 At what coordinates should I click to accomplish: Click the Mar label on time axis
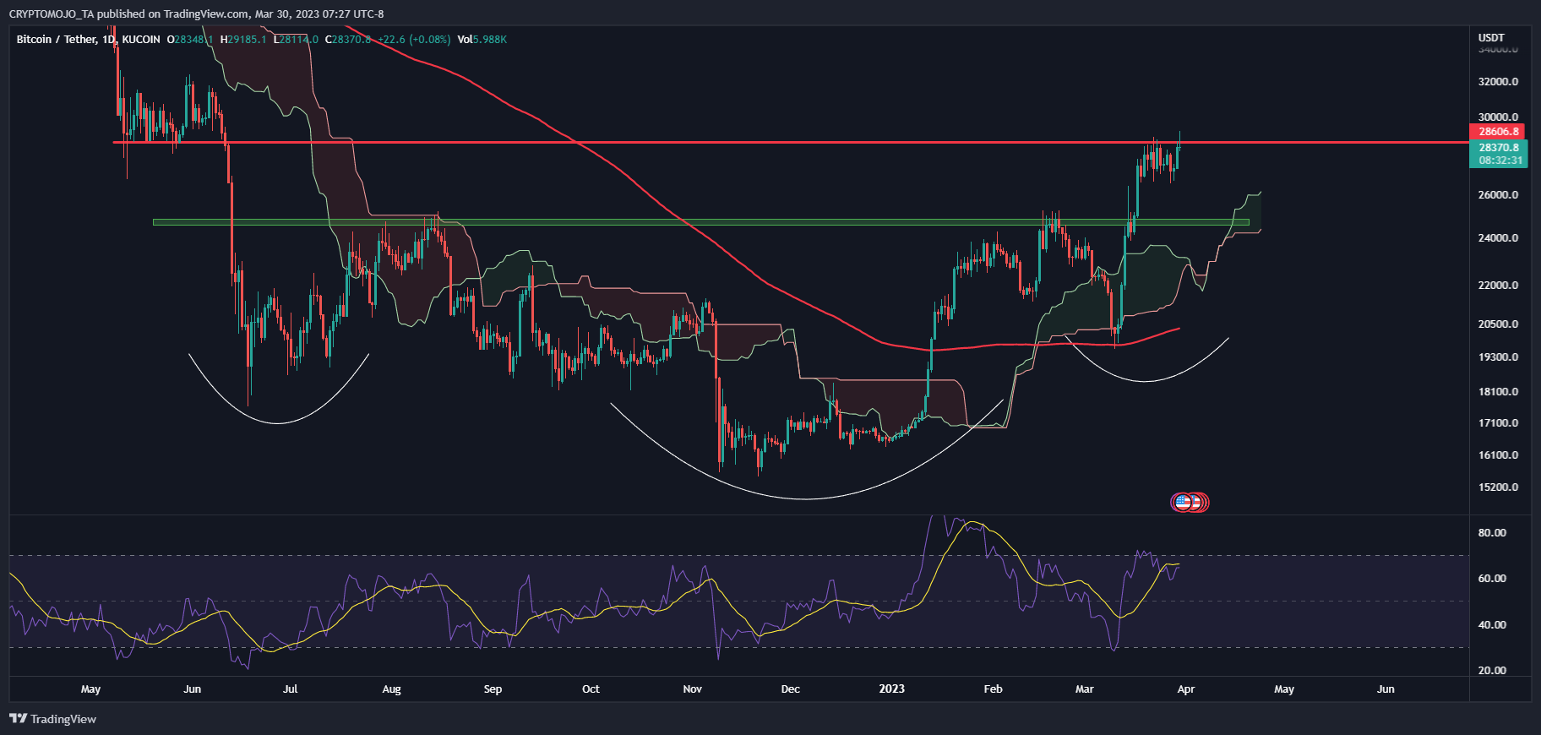(1085, 689)
